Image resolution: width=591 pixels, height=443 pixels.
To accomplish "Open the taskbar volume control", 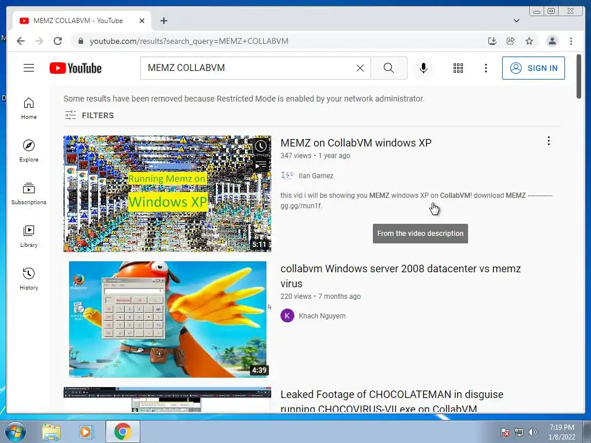I will pyautogui.click(x=533, y=432).
